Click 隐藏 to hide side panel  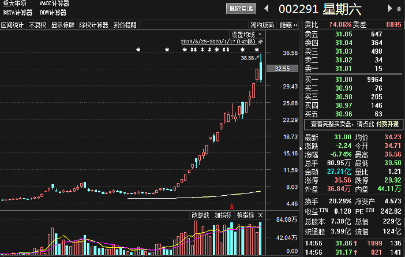[x=288, y=25]
